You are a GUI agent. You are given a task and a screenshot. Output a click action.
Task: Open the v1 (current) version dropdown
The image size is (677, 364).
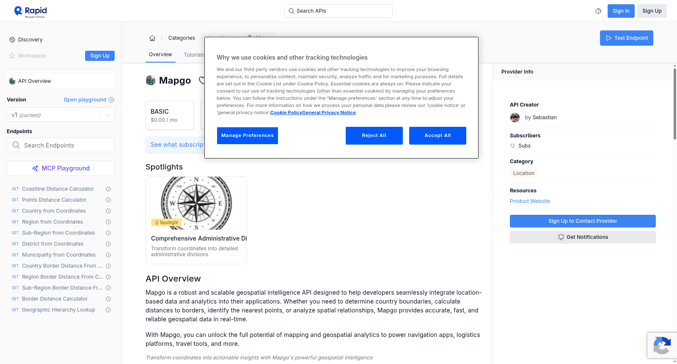click(x=61, y=115)
